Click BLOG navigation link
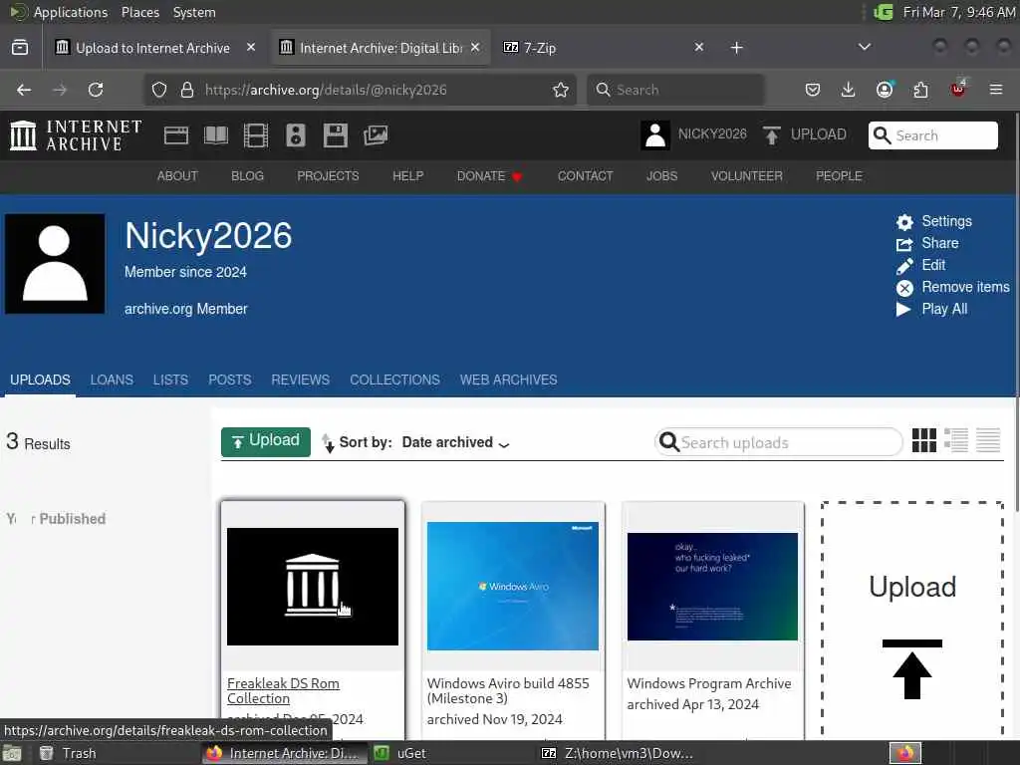Viewport: 1020px width, 765px height. point(247,176)
